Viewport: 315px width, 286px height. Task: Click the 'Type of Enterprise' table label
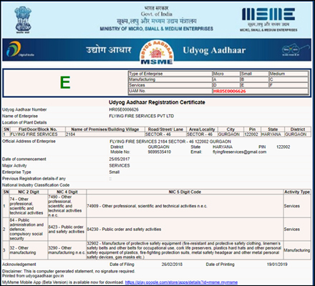click(x=146, y=74)
